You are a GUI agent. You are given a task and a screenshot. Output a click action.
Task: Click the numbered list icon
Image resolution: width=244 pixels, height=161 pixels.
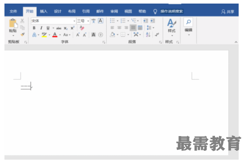tap(123, 20)
